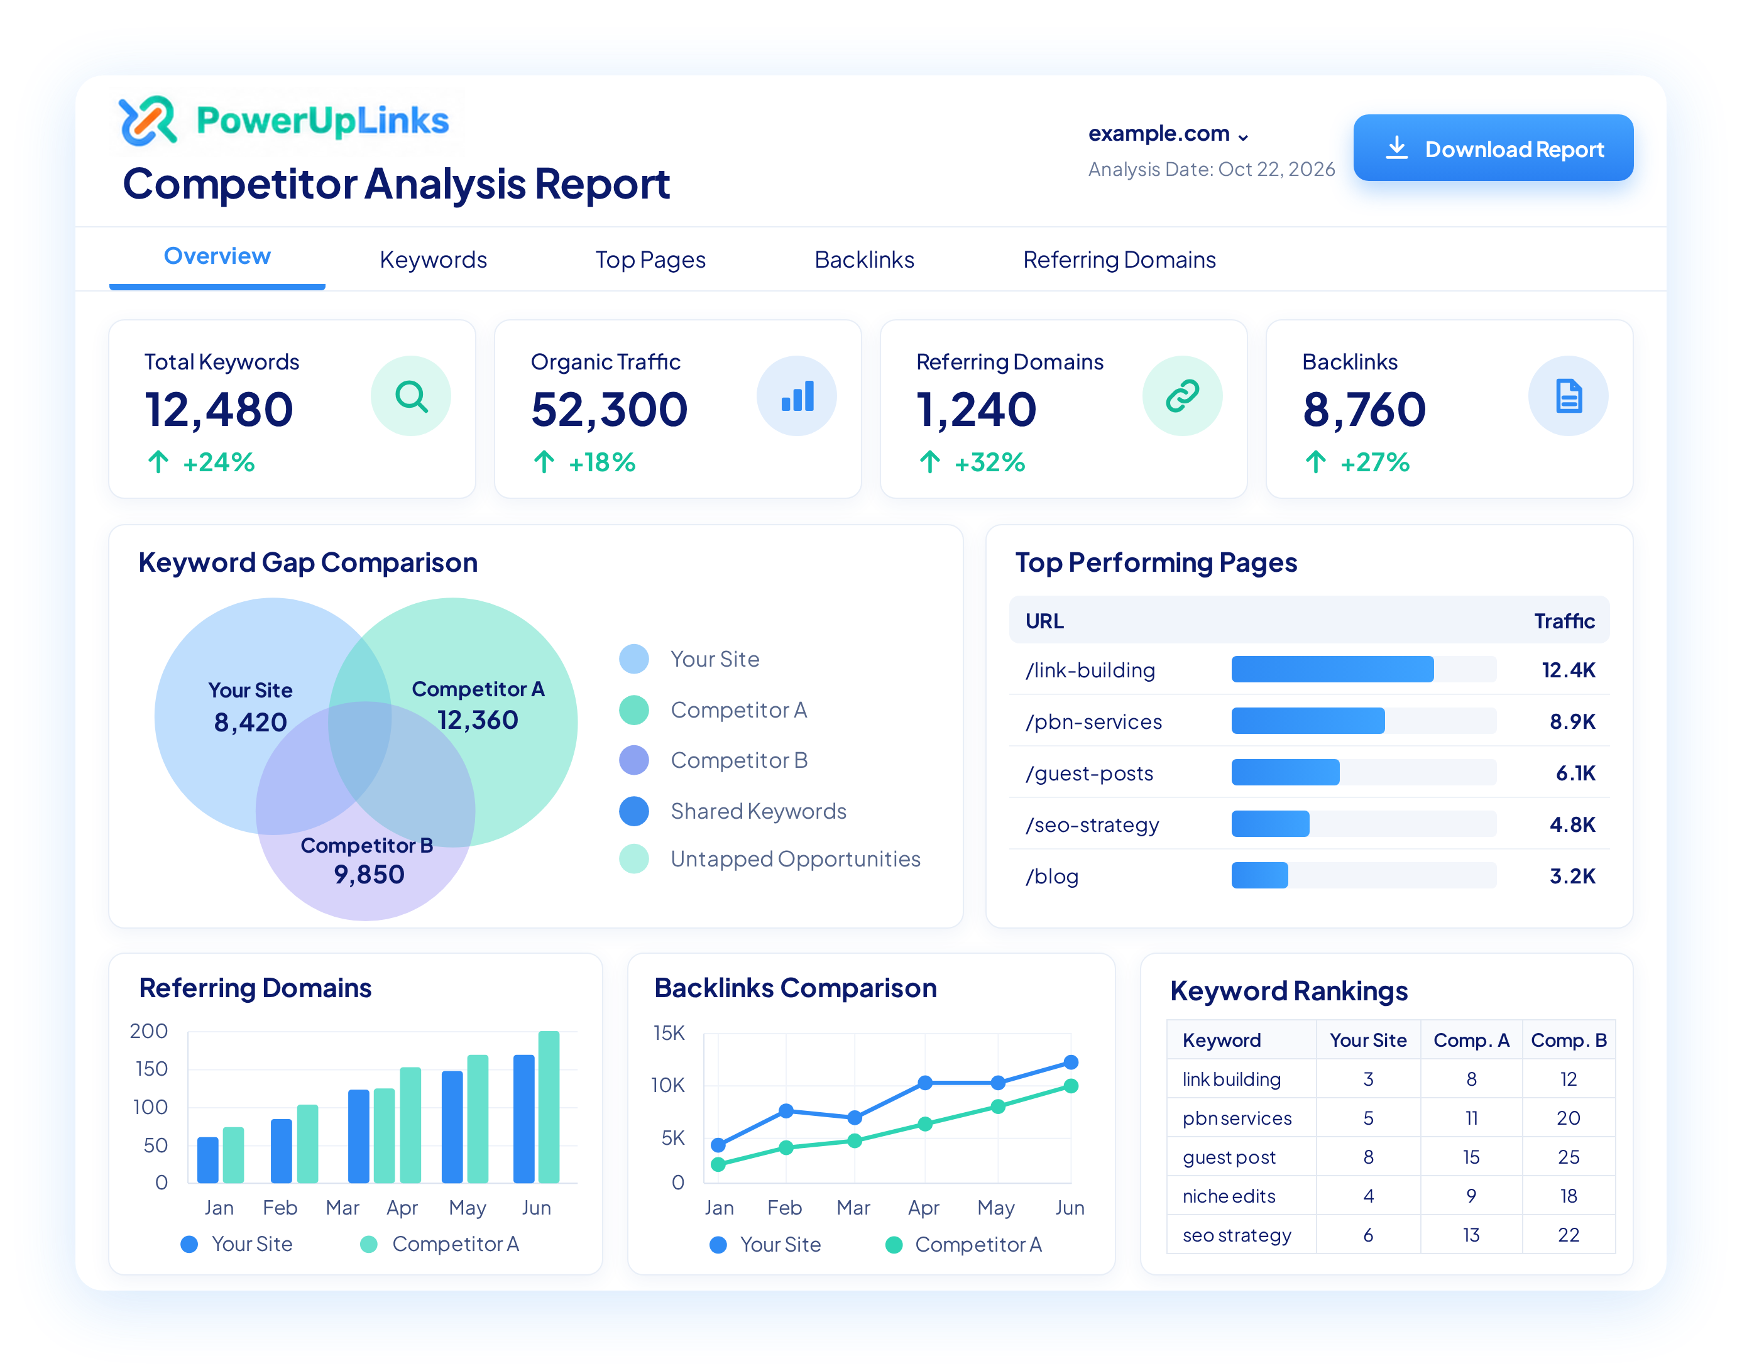Click the 'niche edits' keyword row
This screenshot has height=1366, width=1742.
pos(1391,1196)
